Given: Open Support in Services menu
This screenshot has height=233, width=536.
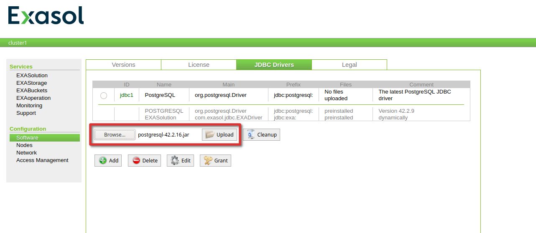Looking at the screenshot, I should [26, 113].
